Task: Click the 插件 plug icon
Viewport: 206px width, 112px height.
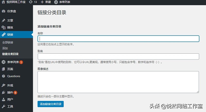Action: (x=4, y=92)
